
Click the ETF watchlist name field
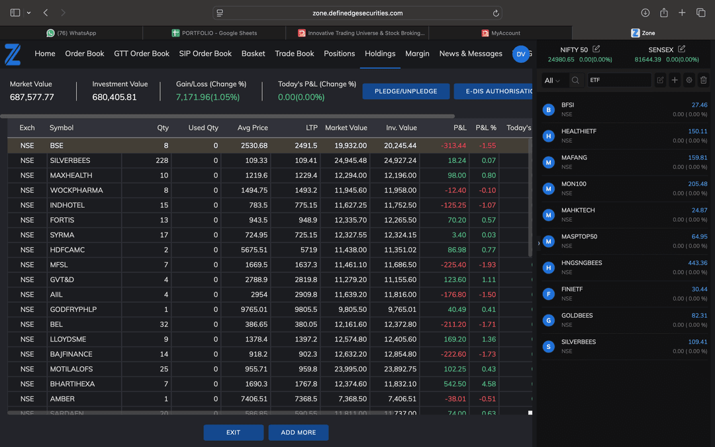click(619, 80)
